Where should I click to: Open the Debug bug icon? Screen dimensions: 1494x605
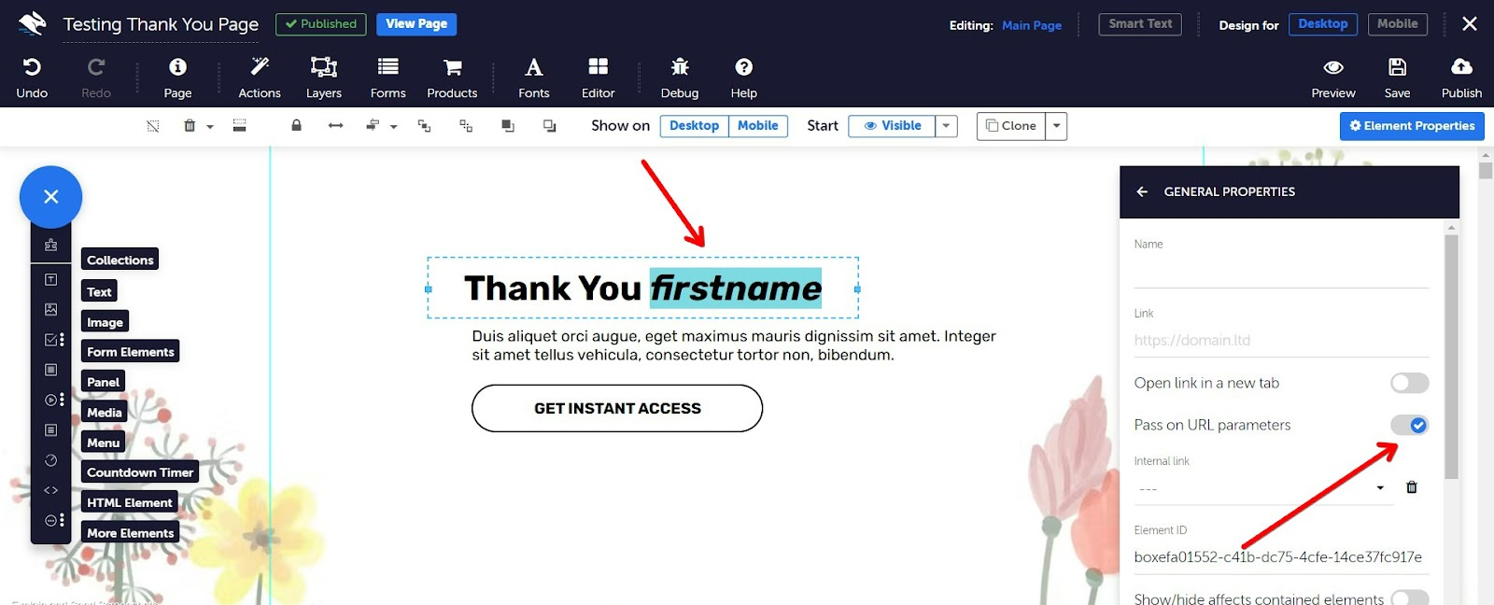680,67
